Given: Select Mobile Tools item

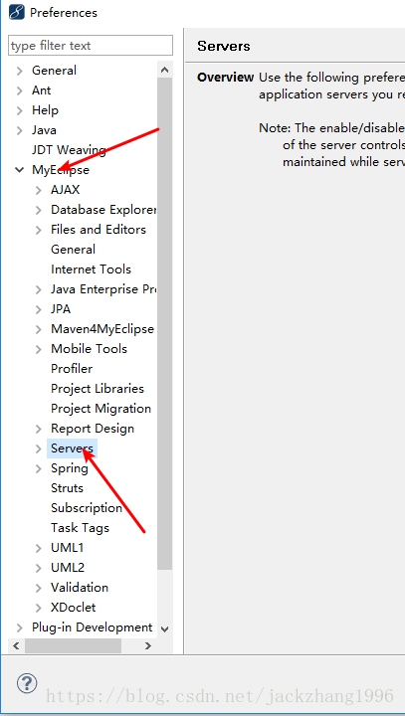Looking at the screenshot, I should [89, 349].
